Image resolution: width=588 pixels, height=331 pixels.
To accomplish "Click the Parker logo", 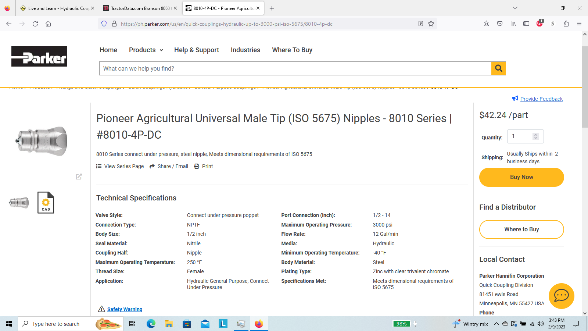I will 39,56.
